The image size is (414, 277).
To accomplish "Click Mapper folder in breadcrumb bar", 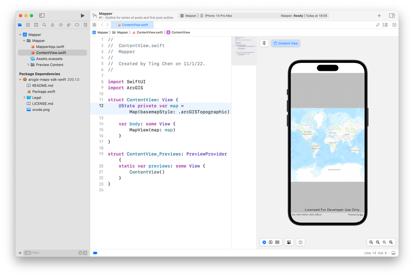I will tap(120, 32).
